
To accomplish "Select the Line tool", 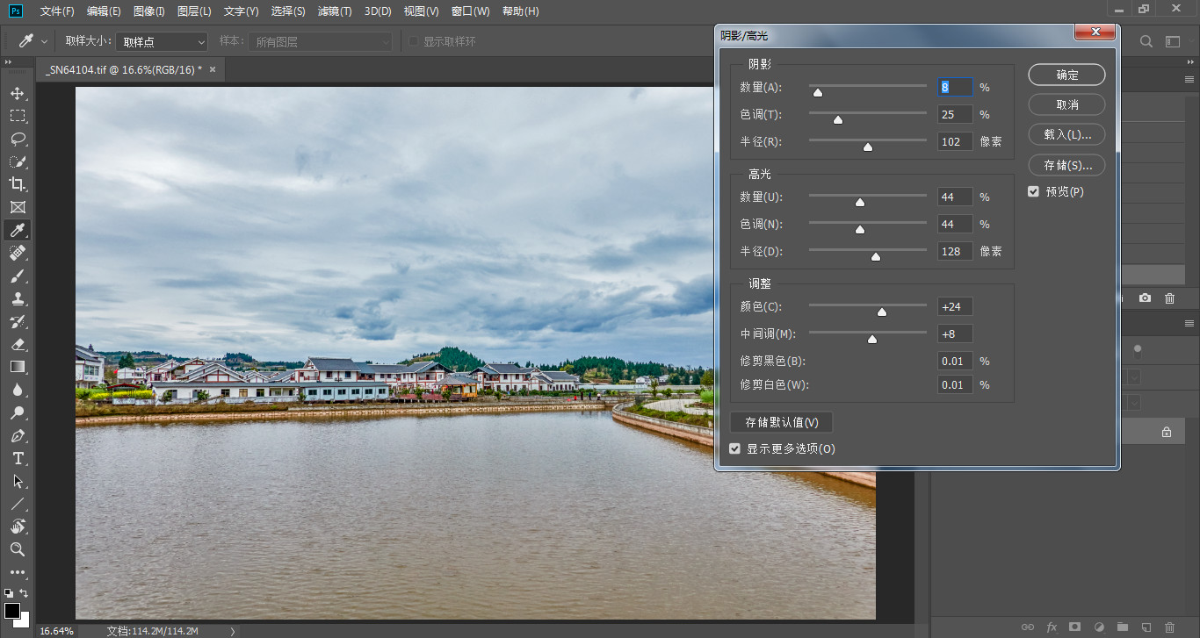I will [18, 504].
